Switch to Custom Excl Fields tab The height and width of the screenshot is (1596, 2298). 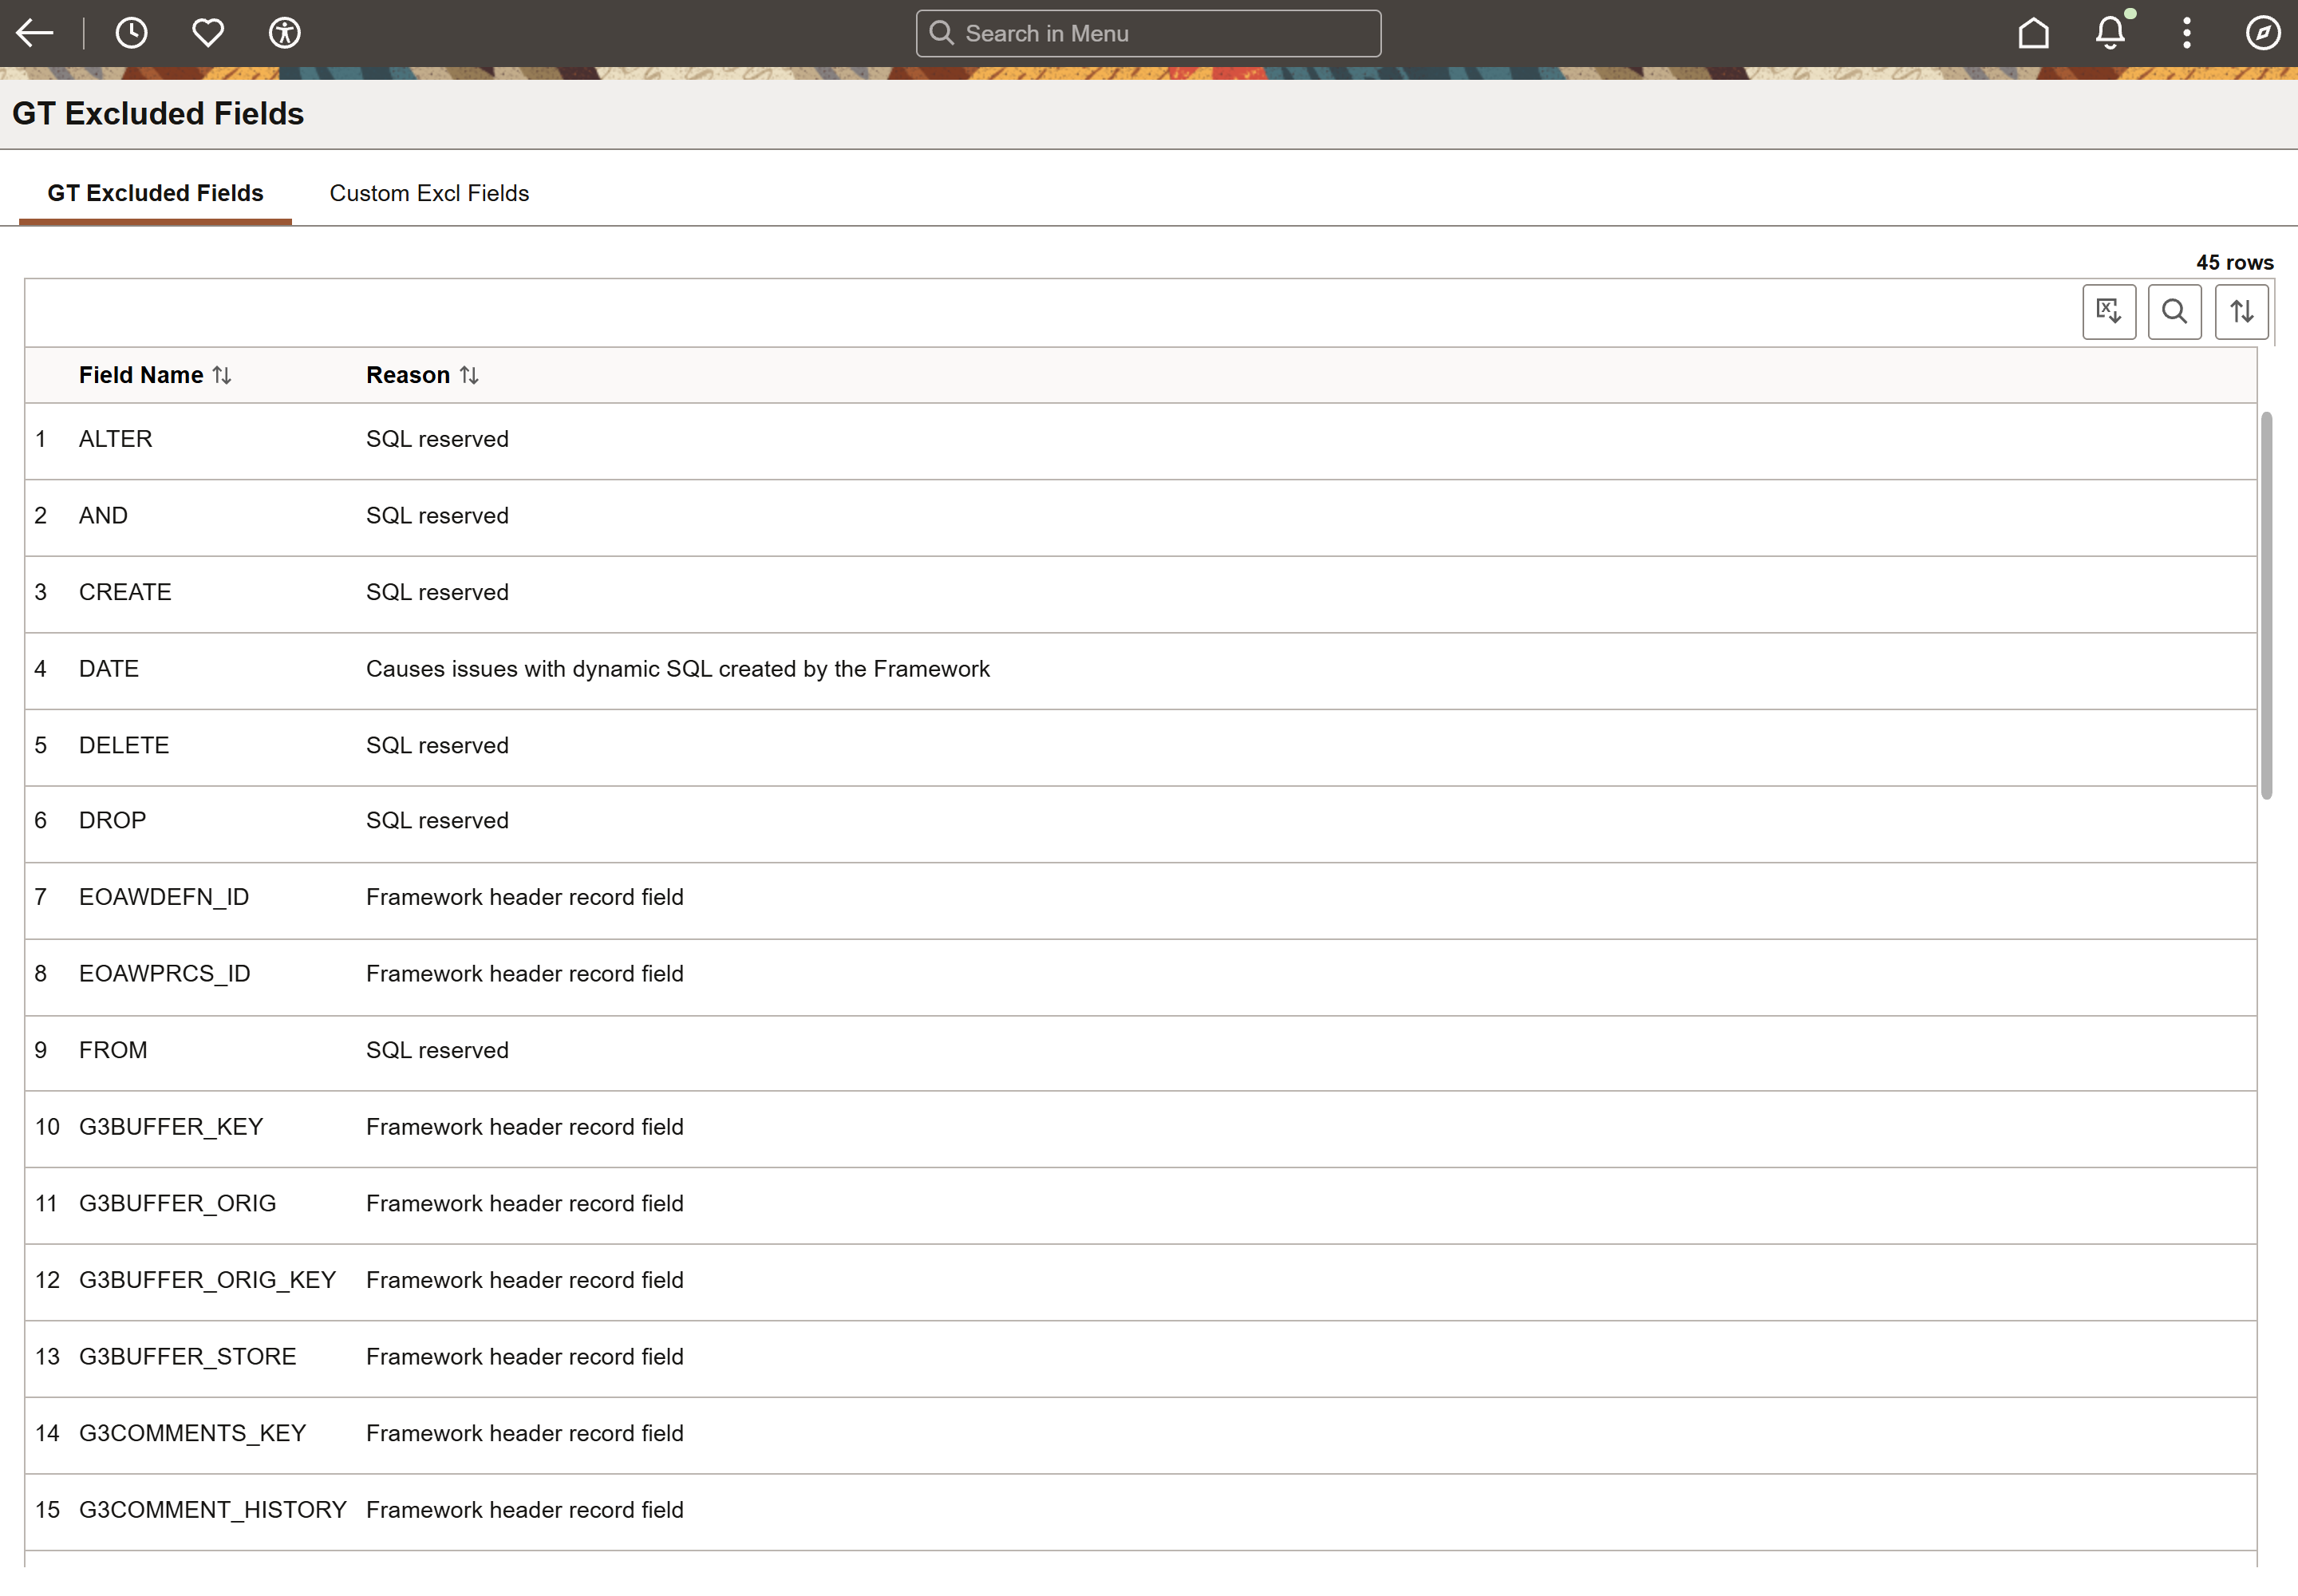pos(429,193)
